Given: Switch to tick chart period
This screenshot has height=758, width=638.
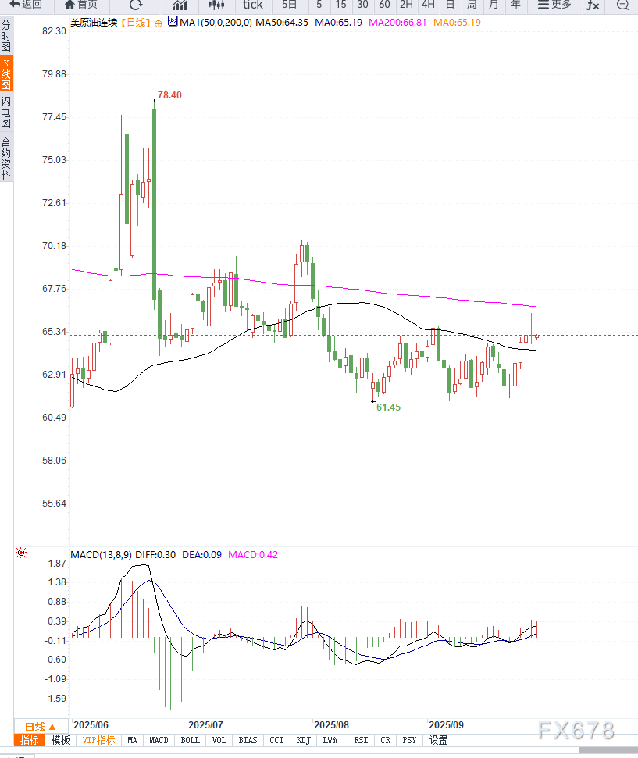Looking at the screenshot, I should click(252, 5).
